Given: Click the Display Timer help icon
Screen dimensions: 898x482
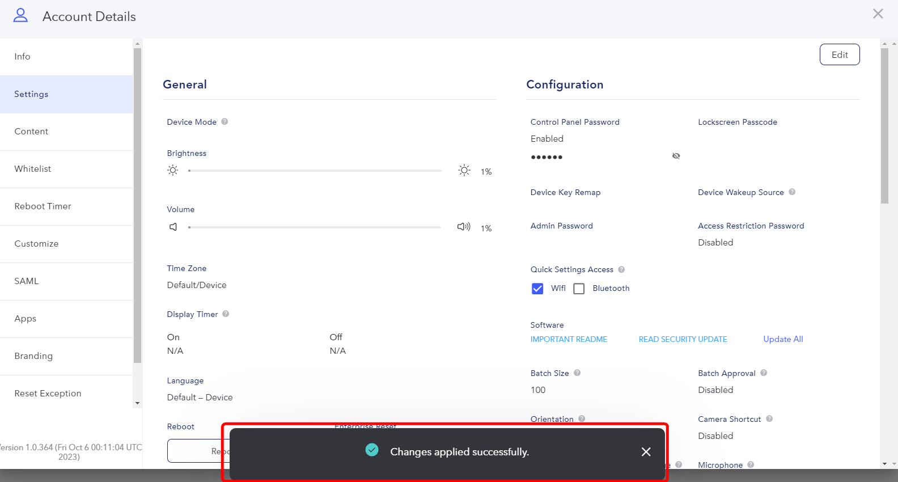Looking at the screenshot, I should coord(226,314).
